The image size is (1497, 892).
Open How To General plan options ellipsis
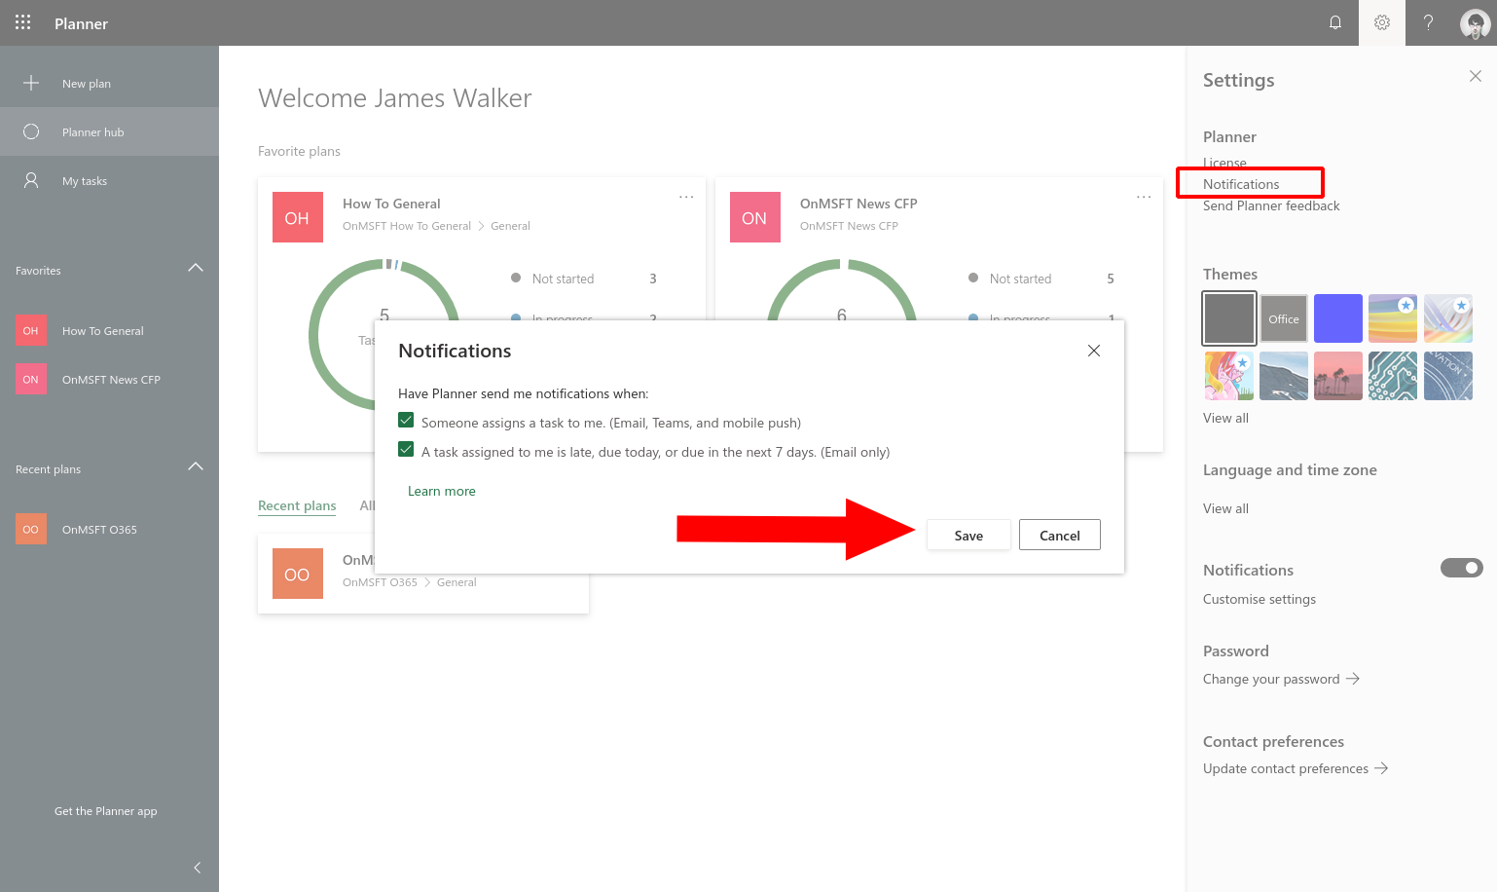(686, 197)
